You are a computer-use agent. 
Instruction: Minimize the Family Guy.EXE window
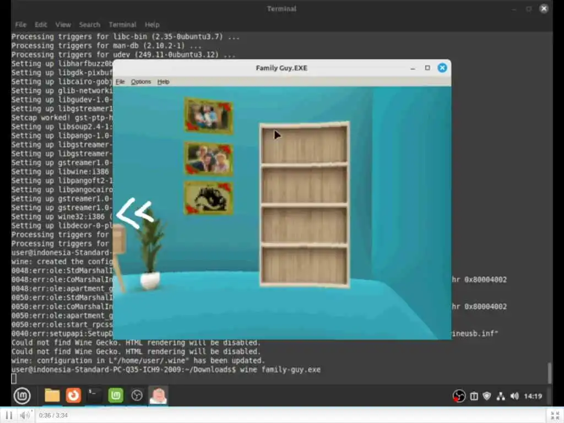pyautogui.click(x=413, y=68)
